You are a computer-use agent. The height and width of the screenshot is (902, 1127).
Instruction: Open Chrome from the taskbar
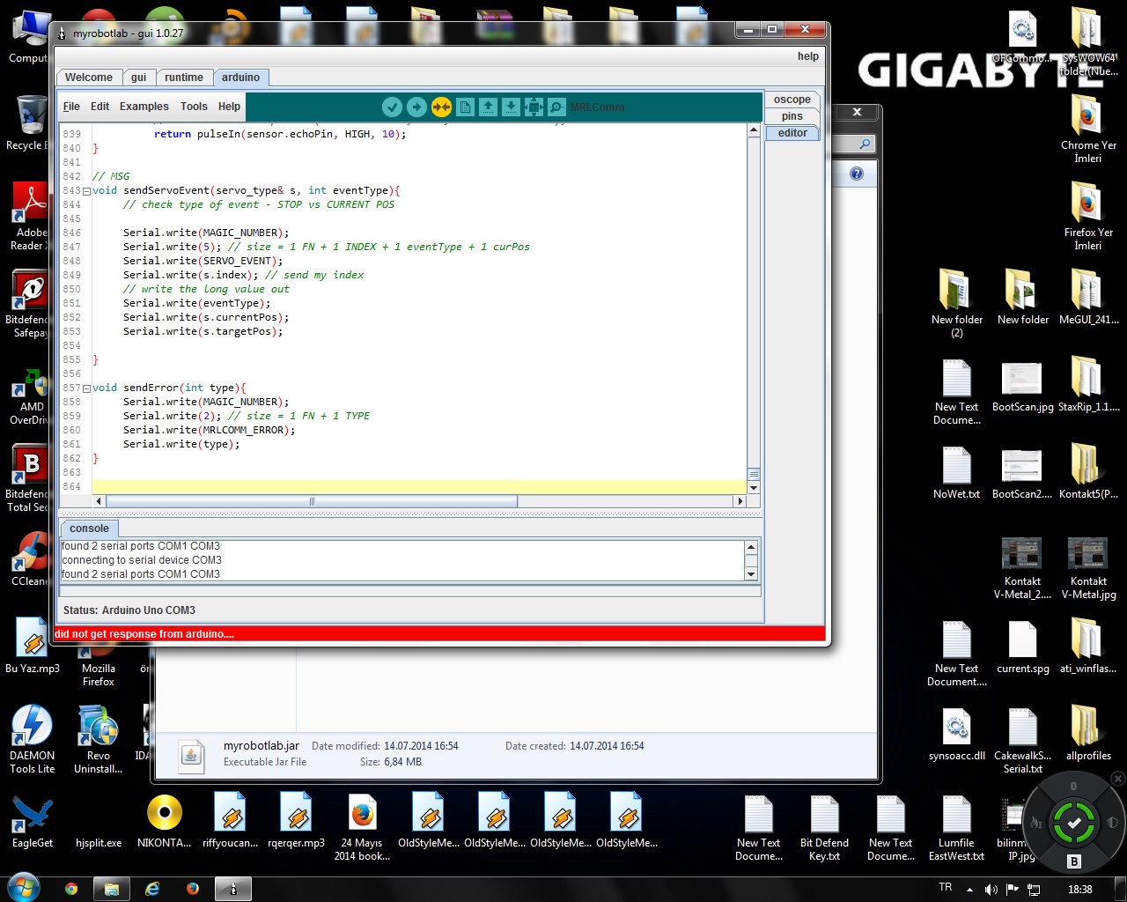[71, 889]
